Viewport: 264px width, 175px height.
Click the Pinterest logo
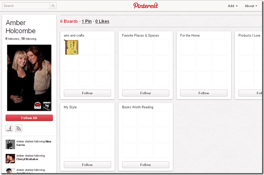coord(146,6)
